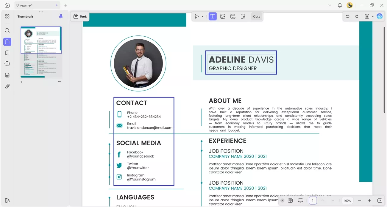The height and width of the screenshot is (207, 387).
Task: Expand the cursor tool dropdown arrow
Action: click(202, 16)
